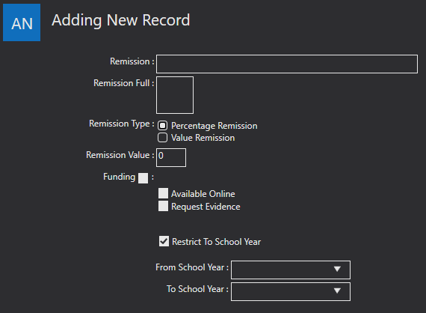Choose the Value Remission radio option

click(x=162, y=138)
